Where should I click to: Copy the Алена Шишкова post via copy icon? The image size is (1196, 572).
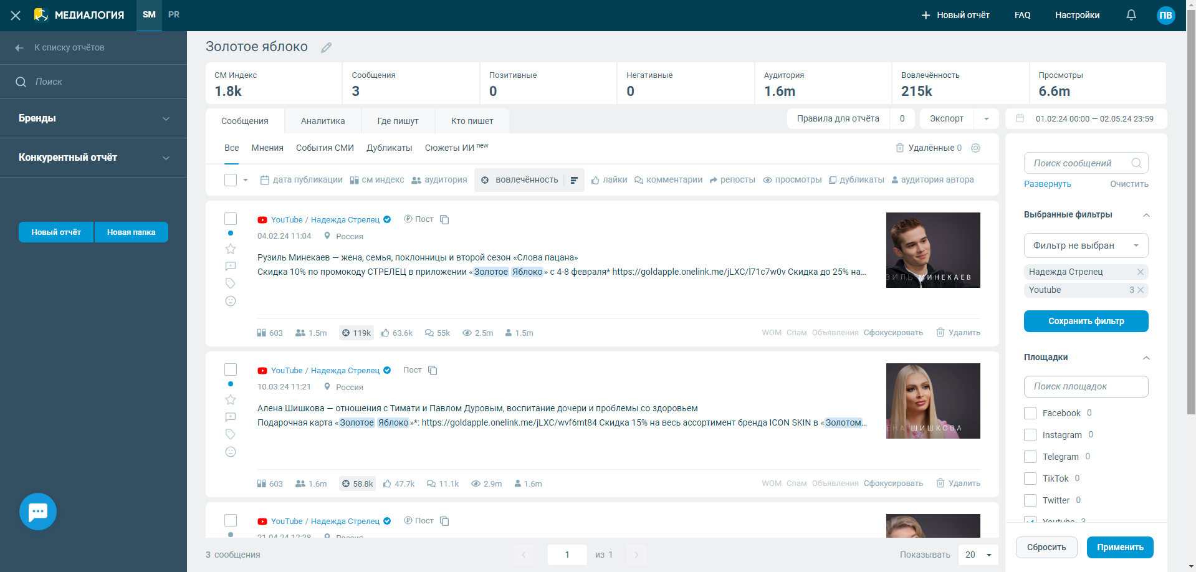[433, 371]
